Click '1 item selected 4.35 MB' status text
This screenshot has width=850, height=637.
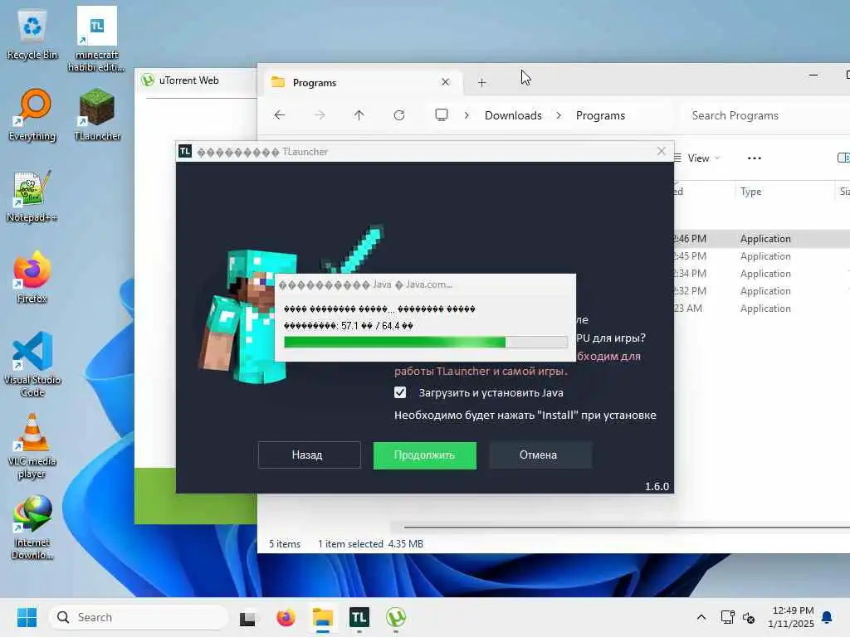tap(370, 543)
